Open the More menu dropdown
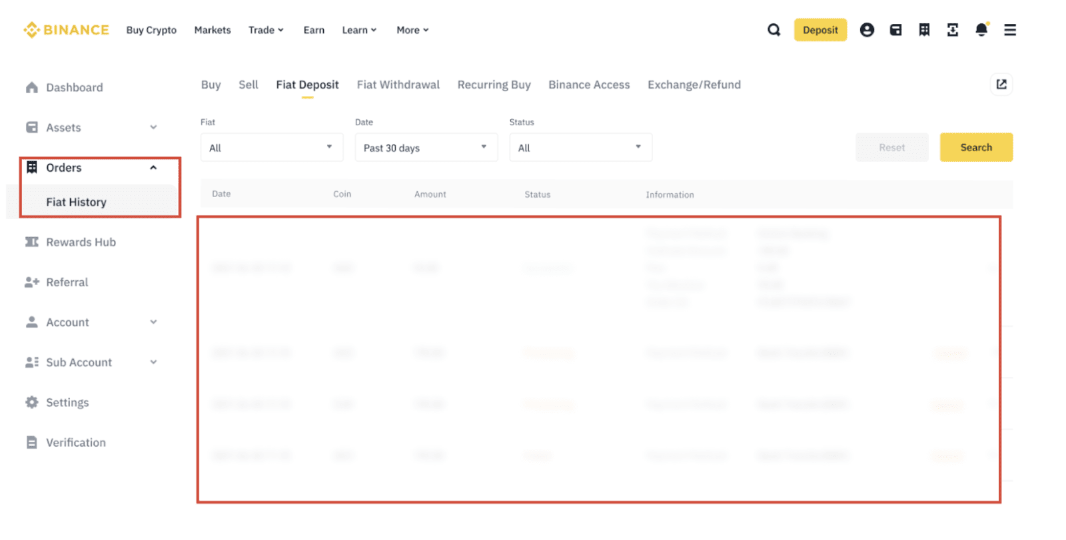Screen dimensions: 1066x540 (412, 30)
